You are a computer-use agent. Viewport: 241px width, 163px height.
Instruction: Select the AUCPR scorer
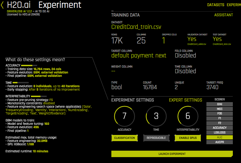(219, 142)
